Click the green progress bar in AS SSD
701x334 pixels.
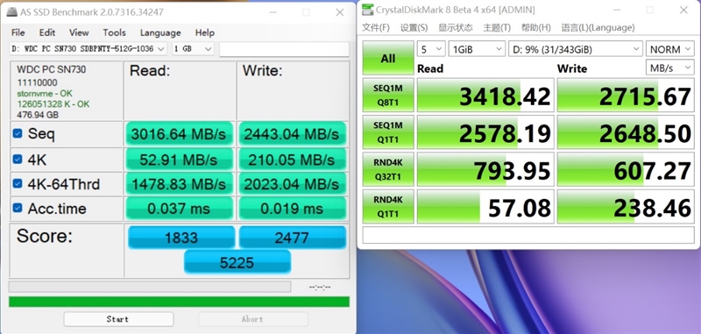179,302
